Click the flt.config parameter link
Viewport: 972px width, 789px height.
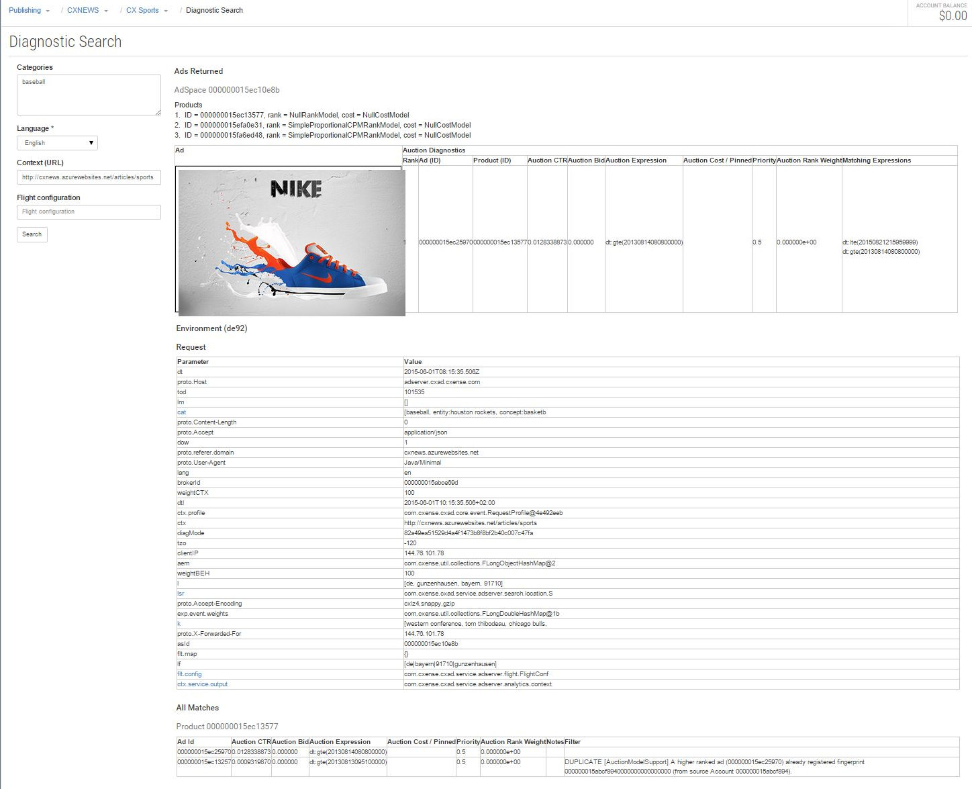pos(189,674)
